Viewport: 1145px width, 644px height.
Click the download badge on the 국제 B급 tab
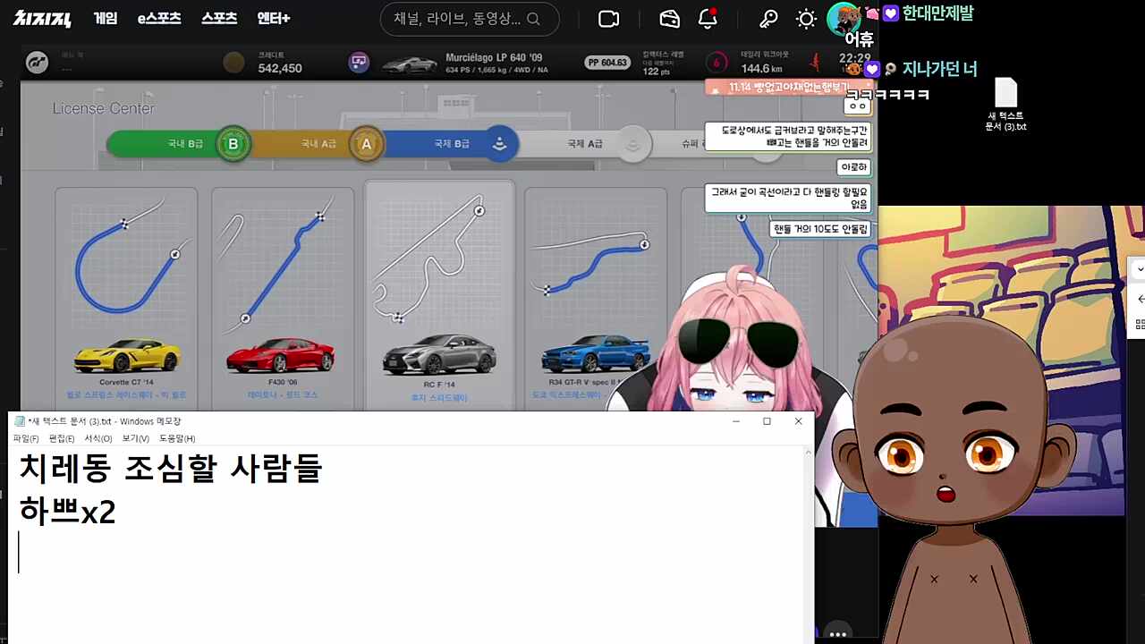[x=500, y=143]
